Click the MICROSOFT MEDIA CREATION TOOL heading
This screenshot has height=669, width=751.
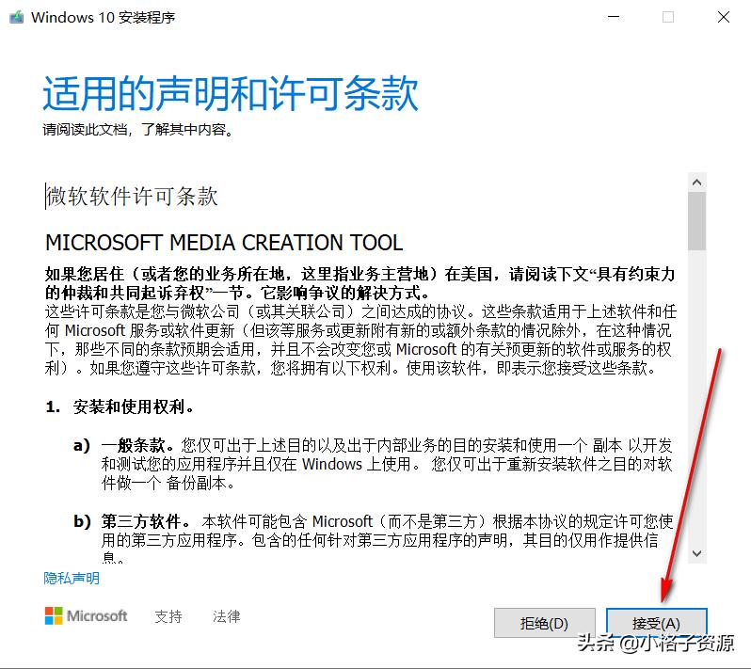click(x=224, y=243)
